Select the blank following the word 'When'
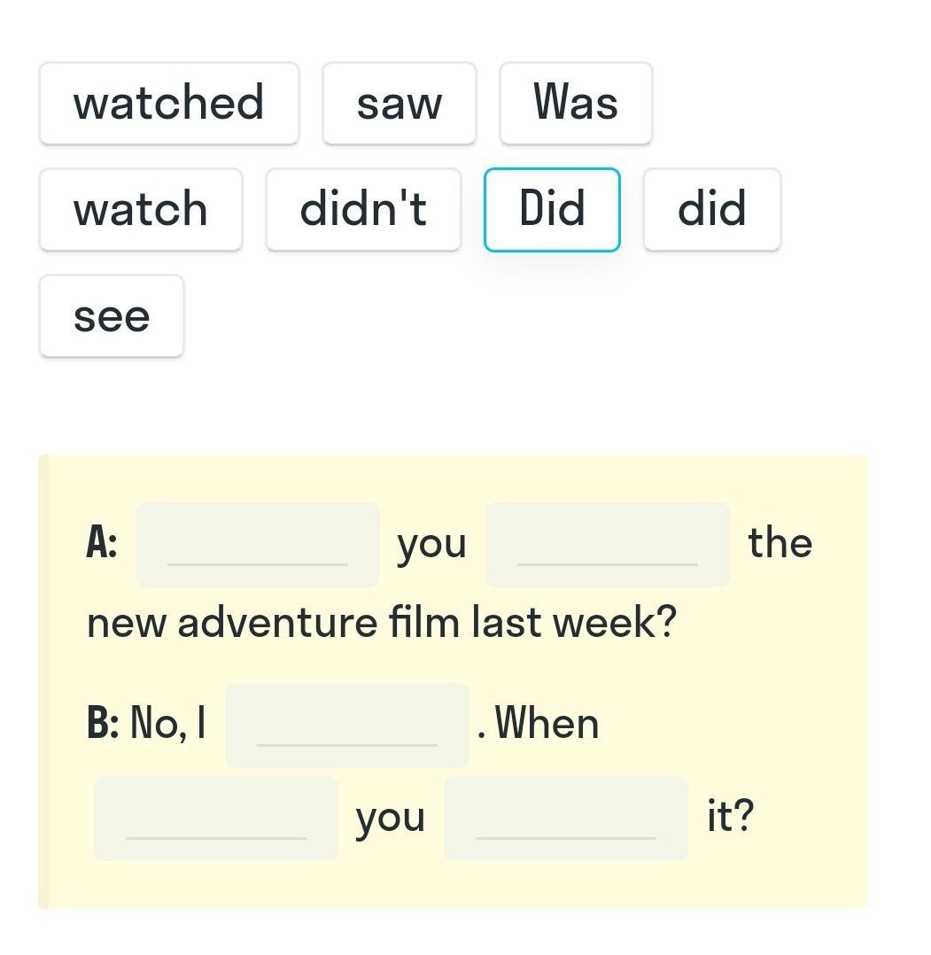Screen dimensions: 931x955 pos(216,818)
